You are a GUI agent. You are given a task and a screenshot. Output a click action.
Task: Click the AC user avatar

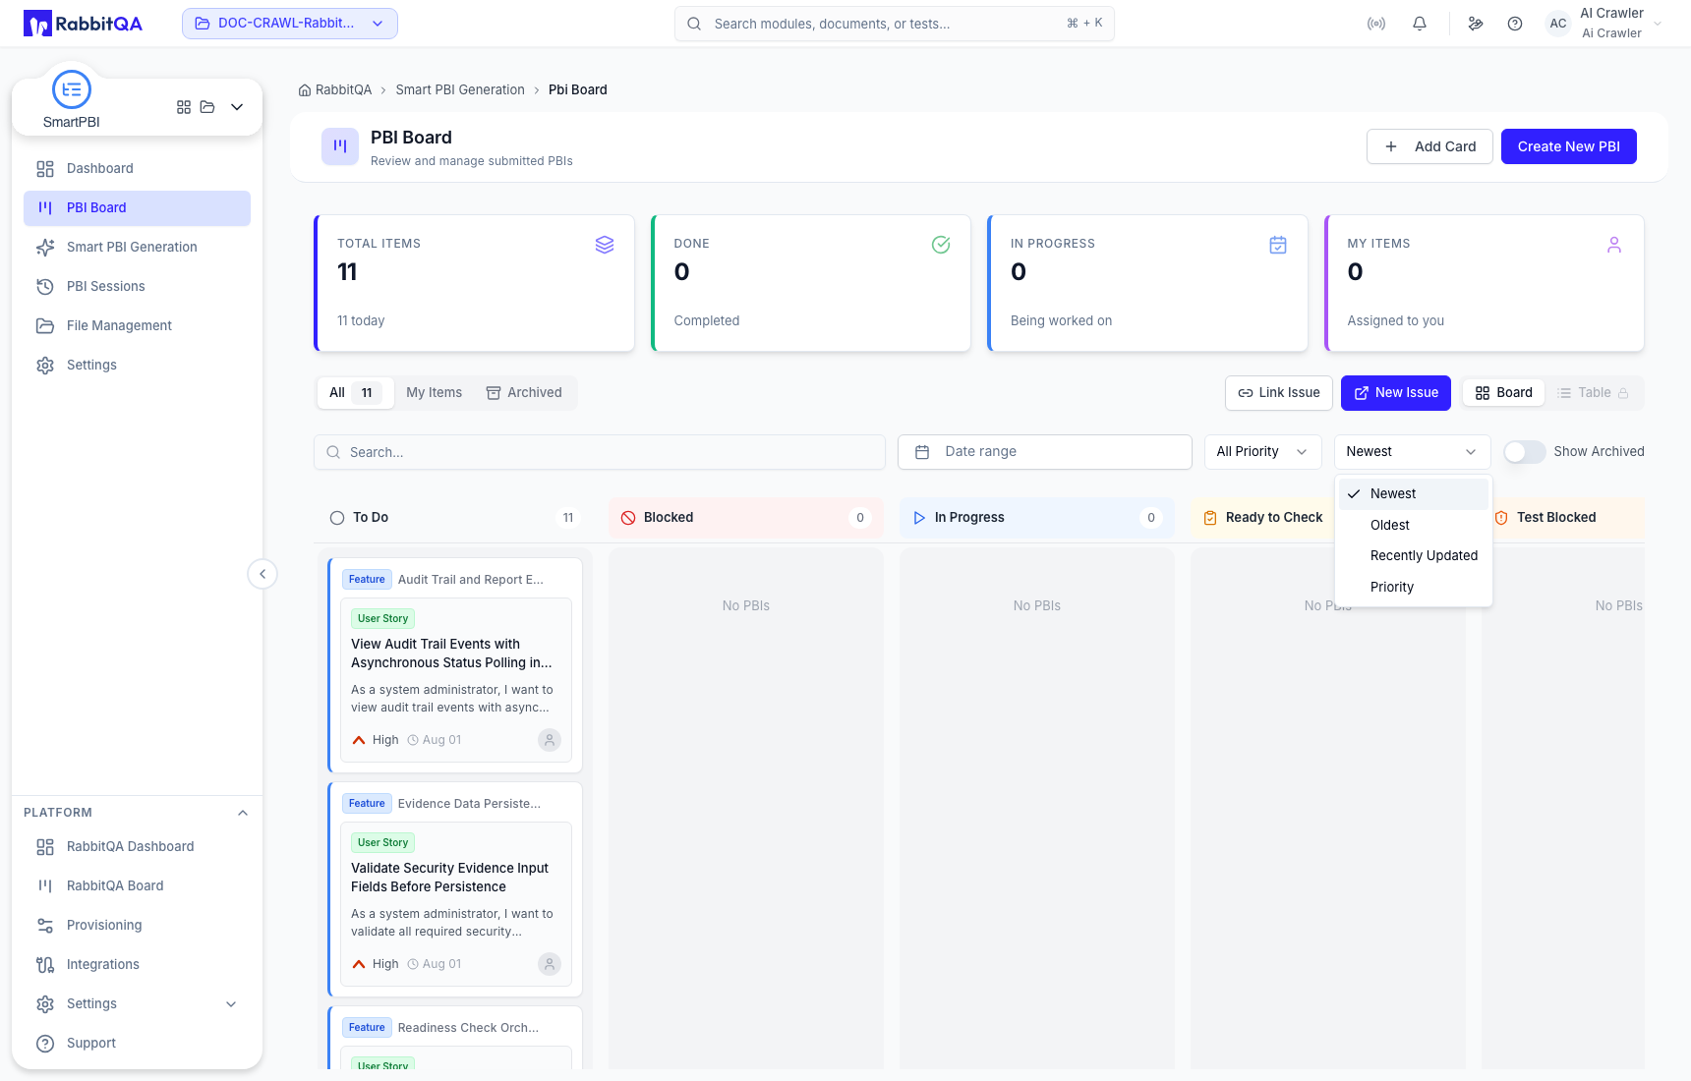click(x=1558, y=24)
